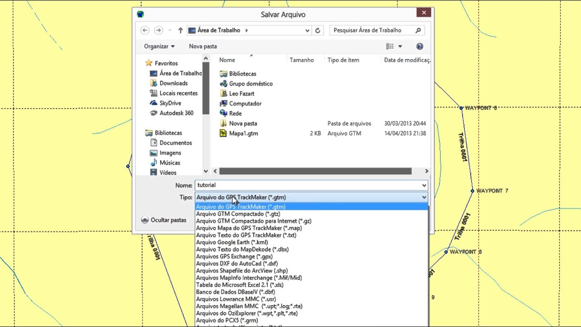Expand the Nome field dropdown arrow
The height and width of the screenshot is (327, 581).
424,185
